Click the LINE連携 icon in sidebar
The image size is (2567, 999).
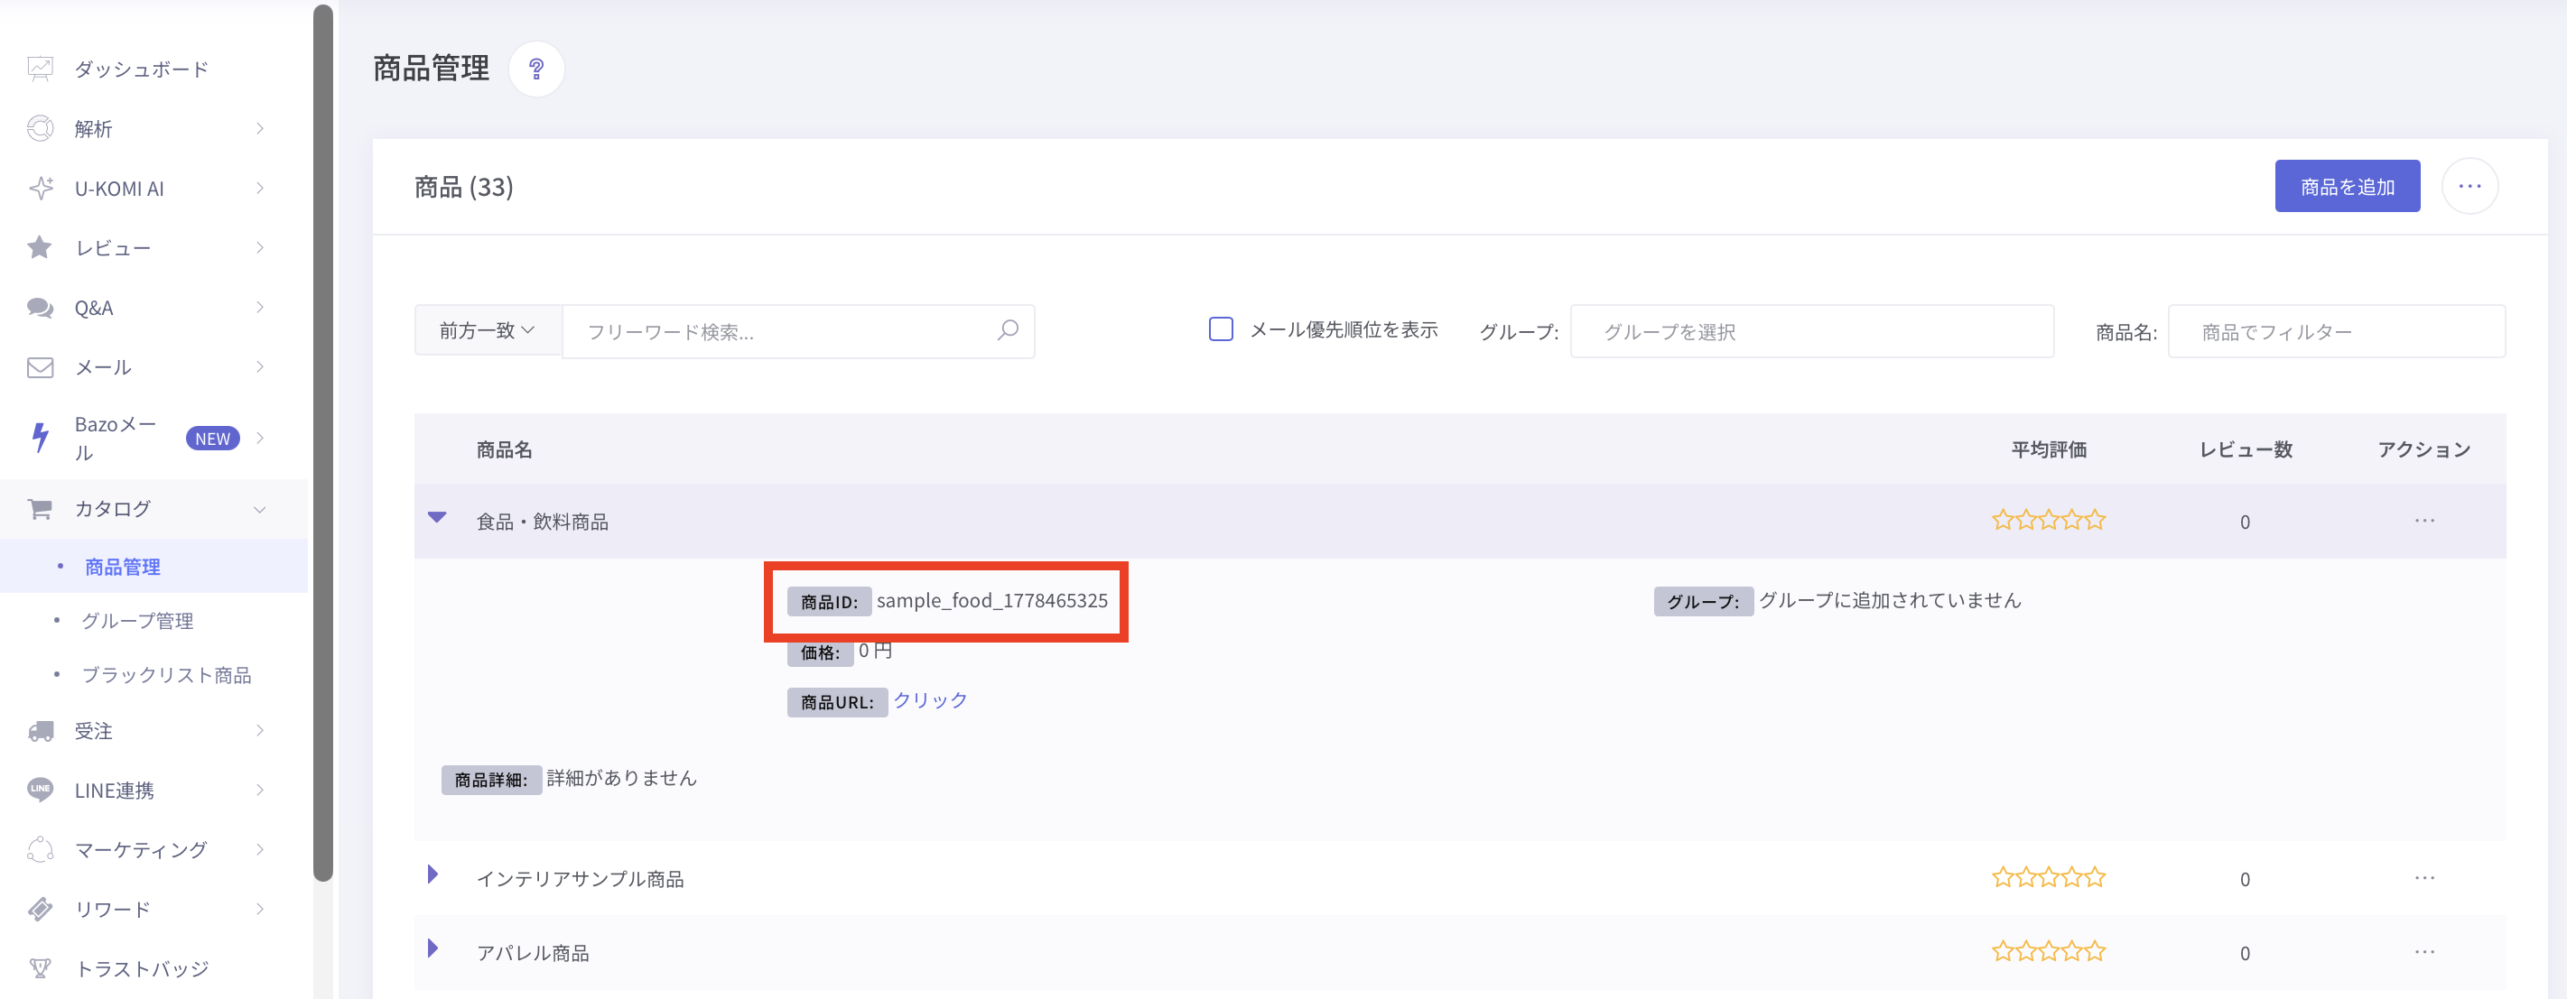pyautogui.click(x=40, y=790)
